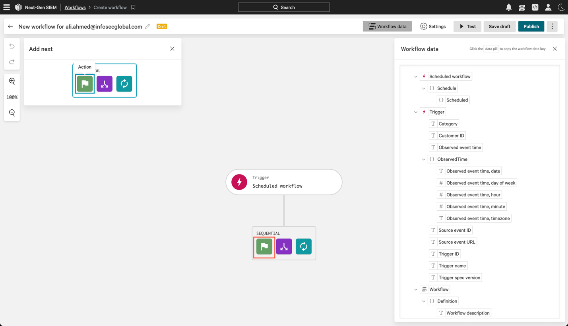Image resolution: width=568 pixels, height=326 pixels.
Task: Click inside the Search field
Action: (284, 7)
